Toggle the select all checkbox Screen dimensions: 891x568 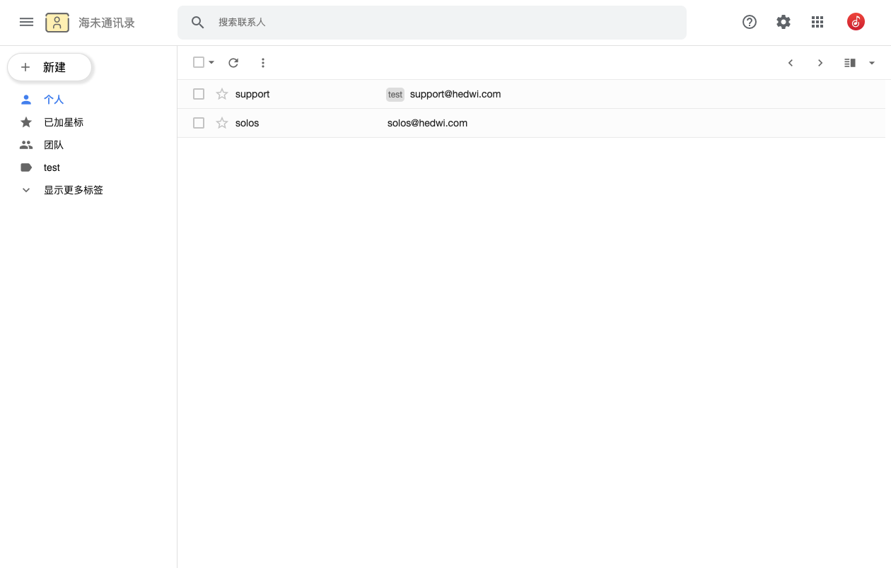[199, 62]
